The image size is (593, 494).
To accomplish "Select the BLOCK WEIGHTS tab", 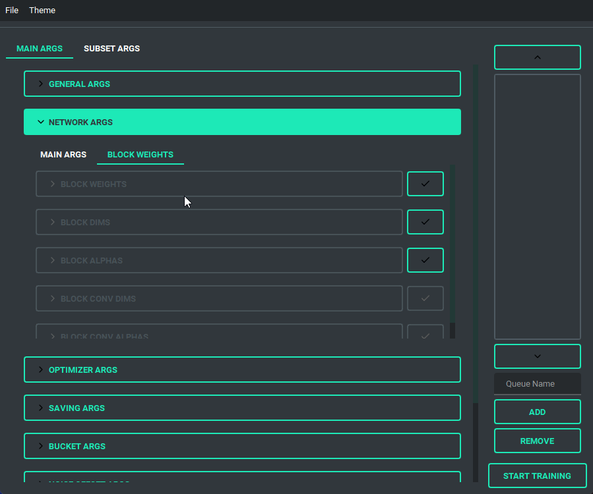I will pyautogui.click(x=140, y=155).
